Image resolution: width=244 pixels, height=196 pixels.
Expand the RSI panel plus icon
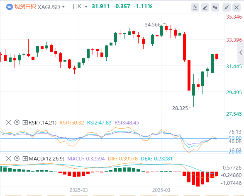25,122
